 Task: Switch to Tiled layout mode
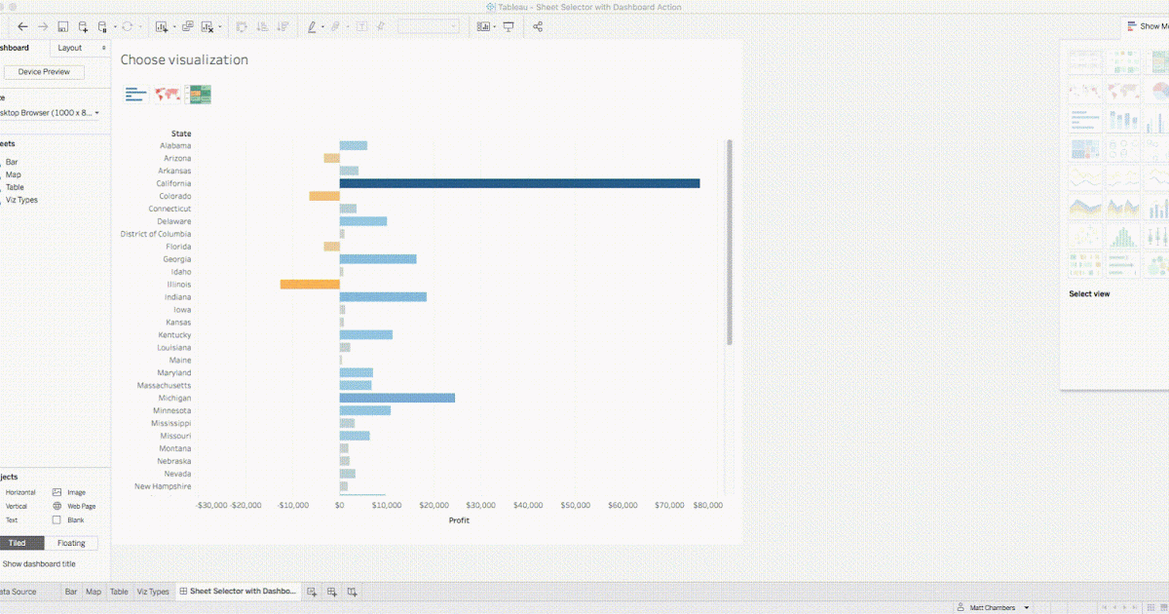20,543
